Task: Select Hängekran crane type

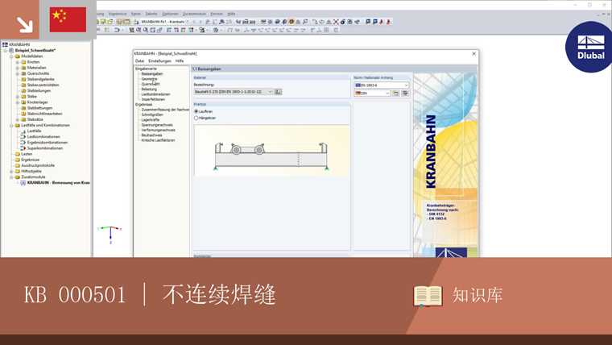Action: coord(196,118)
